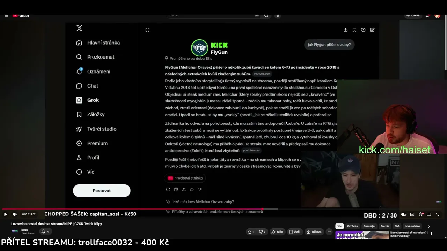Expand the 'Promyšleno po dobu 18 s' reasoning
Viewport: 447px width, 251px height.
[x=189, y=59]
